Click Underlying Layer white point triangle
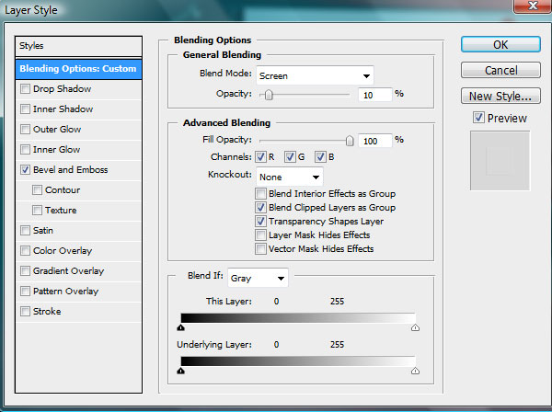 pos(416,371)
